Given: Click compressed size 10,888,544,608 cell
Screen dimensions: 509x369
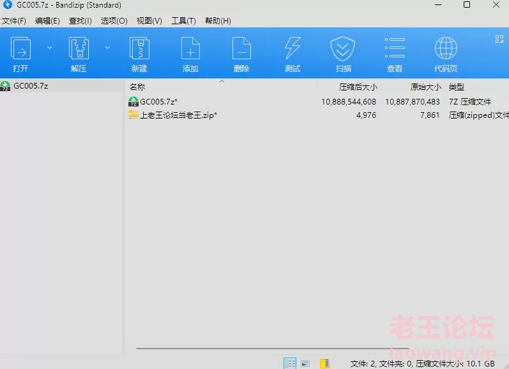Looking at the screenshot, I should [349, 102].
